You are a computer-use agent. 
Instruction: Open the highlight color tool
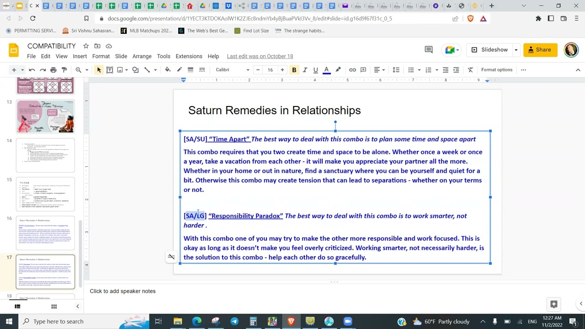coord(338,70)
